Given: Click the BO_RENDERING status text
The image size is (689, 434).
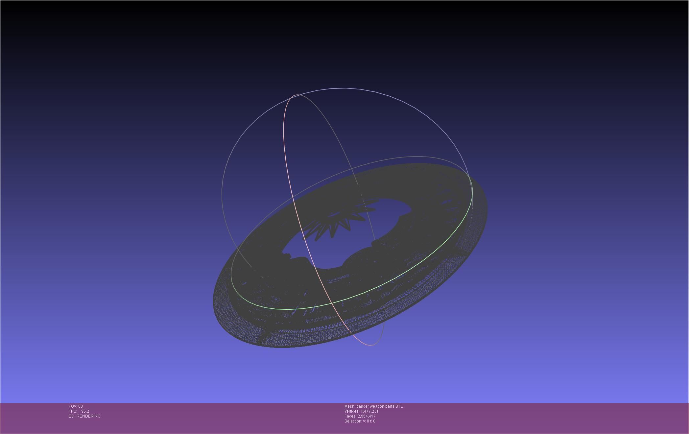Looking at the screenshot, I should click(x=84, y=416).
